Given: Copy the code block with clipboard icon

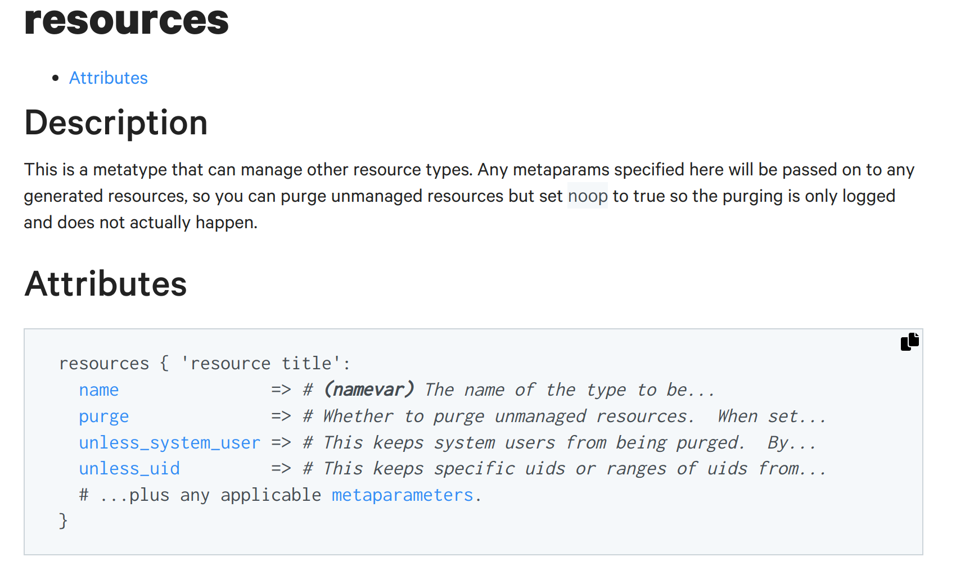Looking at the screenshot, I should pyautogui.click(x=909, y=341).
